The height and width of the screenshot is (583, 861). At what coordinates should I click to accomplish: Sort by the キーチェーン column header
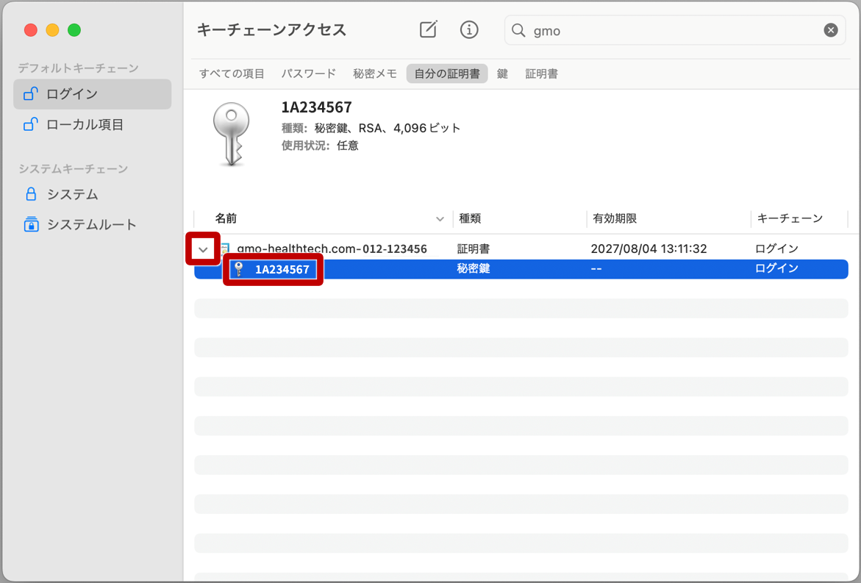point(790,218)
